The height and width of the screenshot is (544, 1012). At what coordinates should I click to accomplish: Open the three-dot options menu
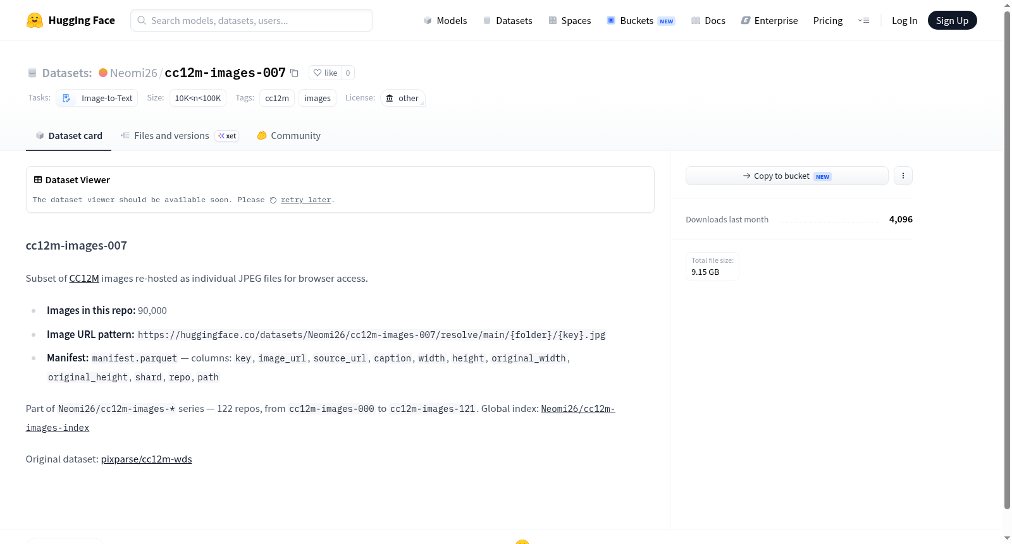(903, 176)
